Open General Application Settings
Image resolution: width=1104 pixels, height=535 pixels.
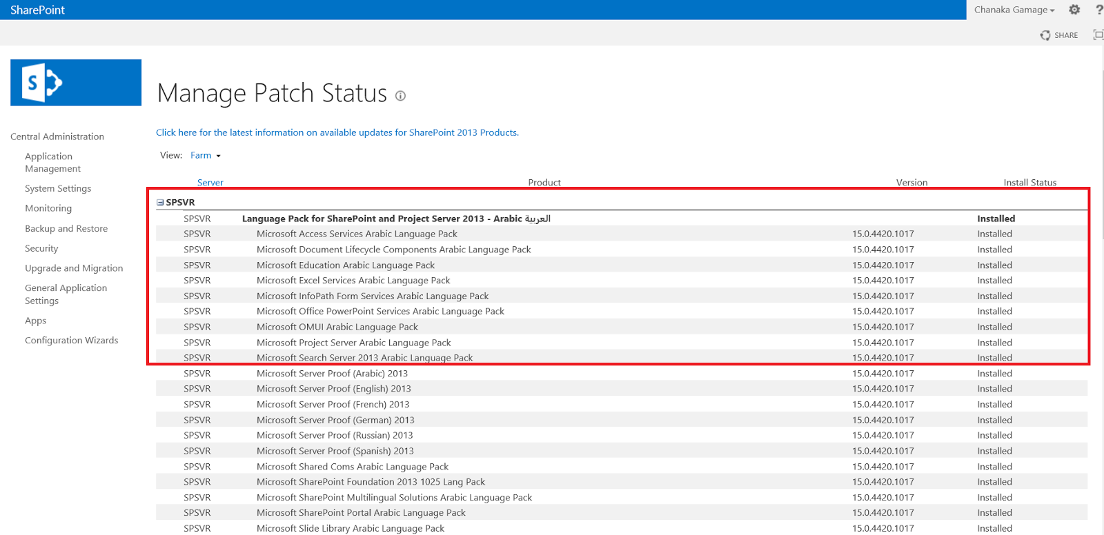point(66,294)
